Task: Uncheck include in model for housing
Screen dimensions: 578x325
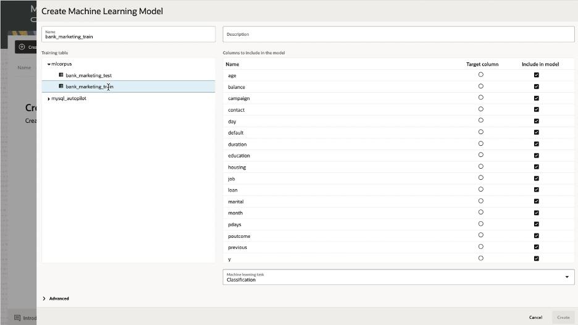Action: coord(537,167)
